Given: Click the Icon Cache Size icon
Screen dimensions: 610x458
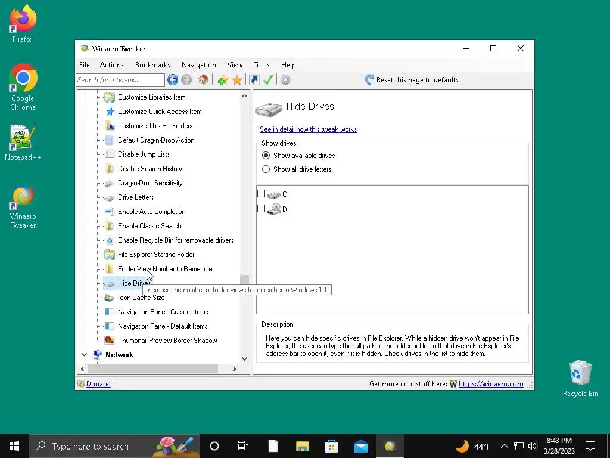Looking at the screenshot, I should point(110,298).
